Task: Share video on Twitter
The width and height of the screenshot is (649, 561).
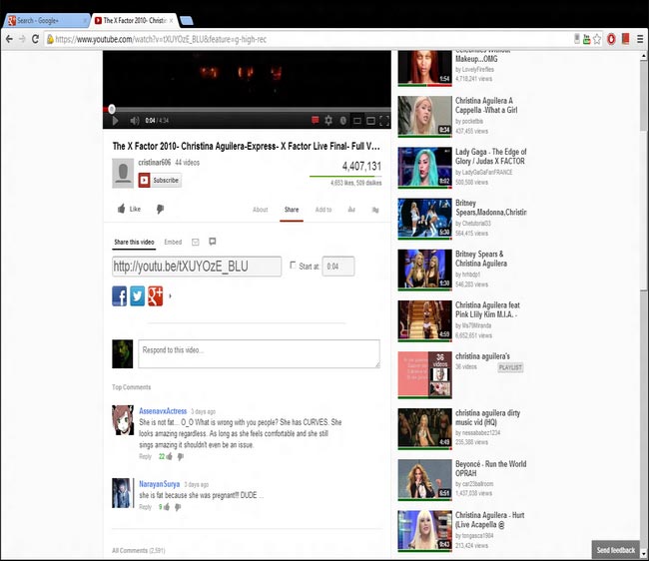Action: coord(138,296)
